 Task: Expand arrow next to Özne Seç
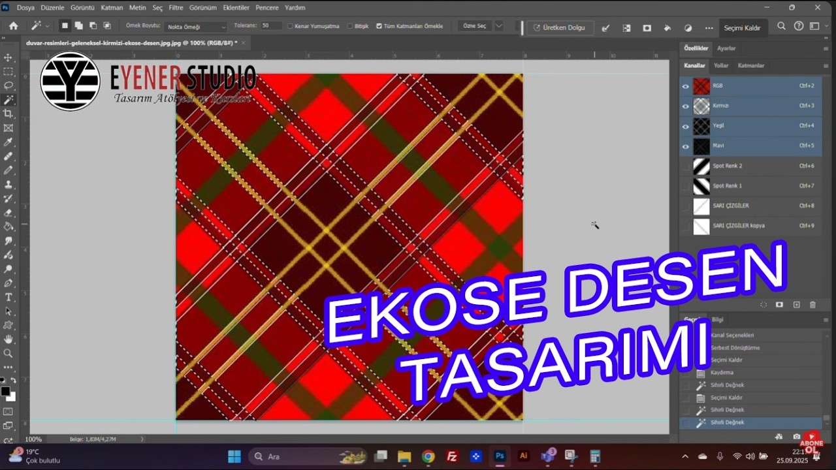499,26
